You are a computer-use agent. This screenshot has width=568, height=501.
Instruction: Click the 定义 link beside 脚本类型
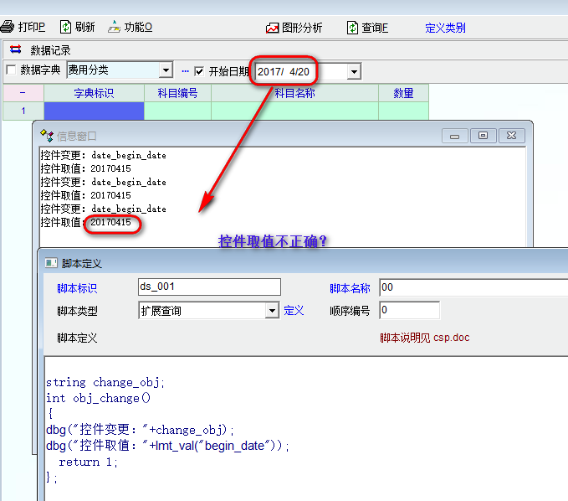point(294,311)
